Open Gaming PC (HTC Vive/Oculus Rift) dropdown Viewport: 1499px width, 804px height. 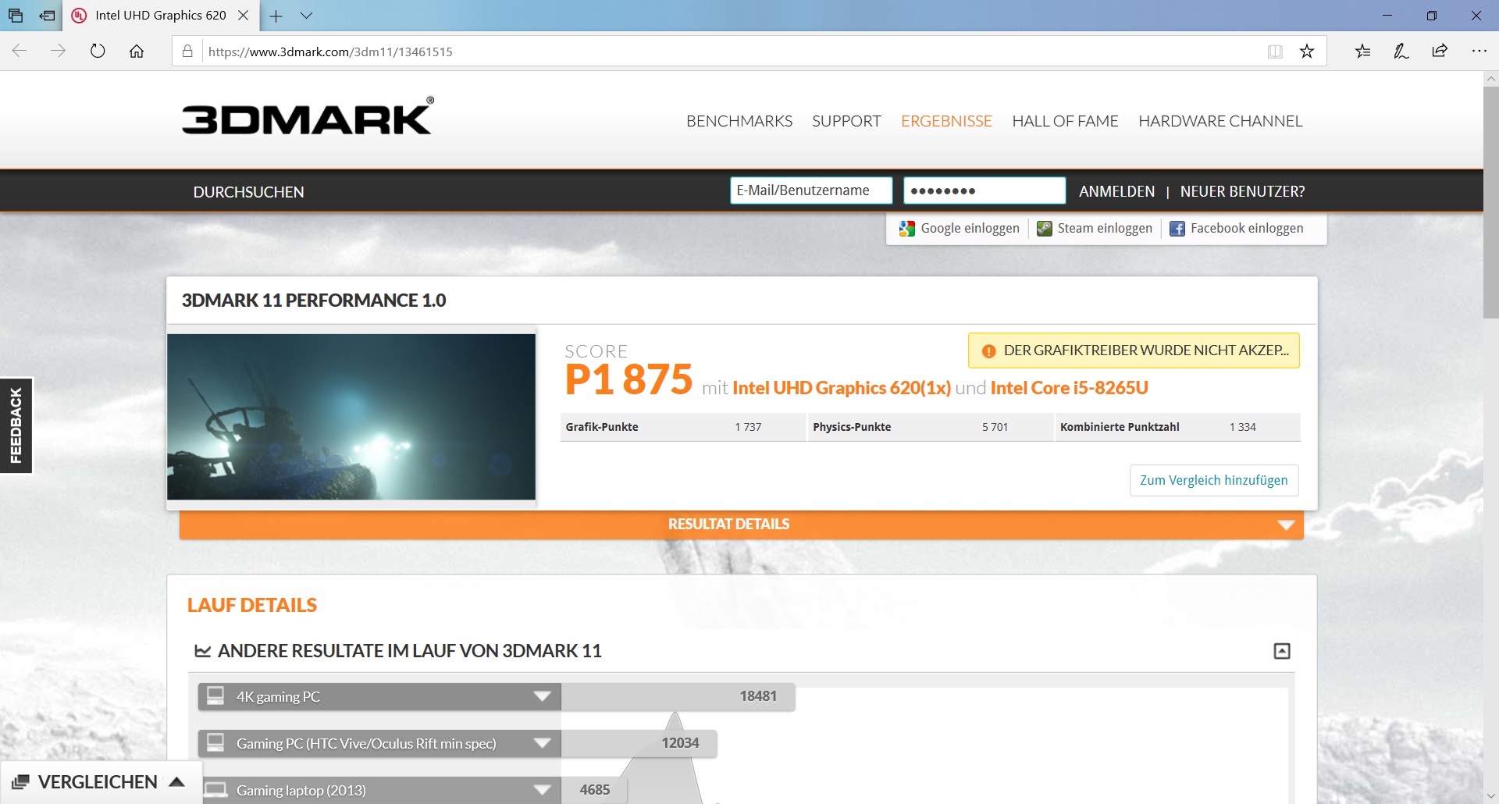379,743
